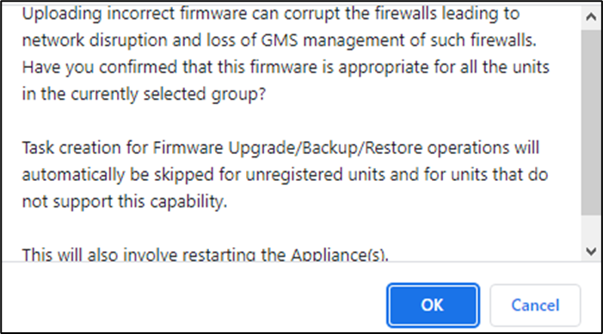
Task: Click the line starting 'Task creation for Firmware'
Action: (280, 148)
